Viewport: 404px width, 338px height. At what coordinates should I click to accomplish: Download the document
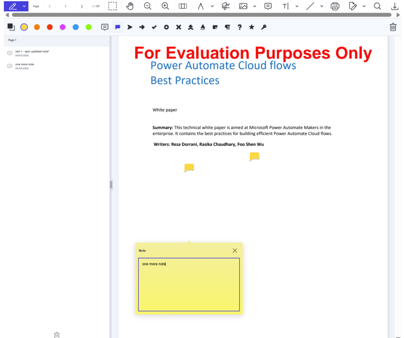(394, 6)
